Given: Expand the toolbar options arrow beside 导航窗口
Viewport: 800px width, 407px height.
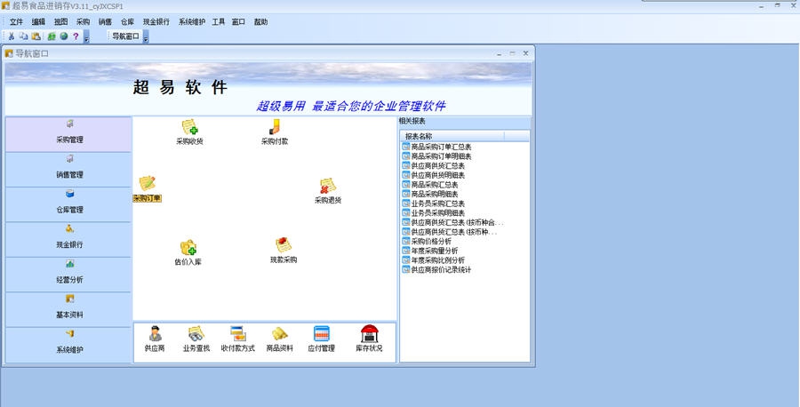Looking at the screenshot, I should pyautogui.click(x=146, y=37).
